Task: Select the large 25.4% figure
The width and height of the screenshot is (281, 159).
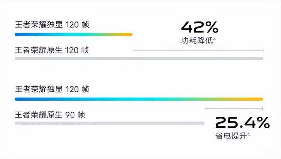Action: [242, 123]
